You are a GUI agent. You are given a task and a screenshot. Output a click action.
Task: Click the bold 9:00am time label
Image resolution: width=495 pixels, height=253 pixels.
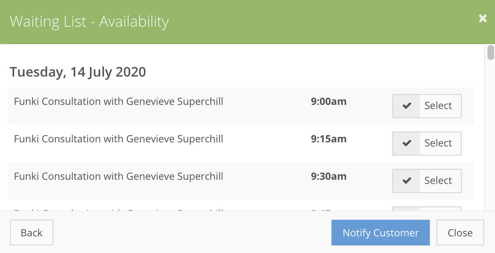pos(328,101)
